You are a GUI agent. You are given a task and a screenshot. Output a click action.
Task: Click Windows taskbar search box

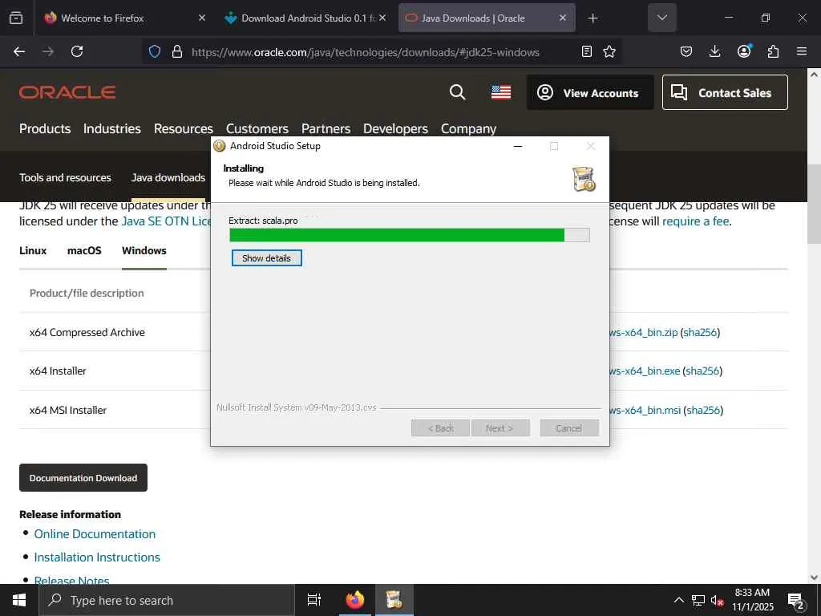tap(167, 600)
